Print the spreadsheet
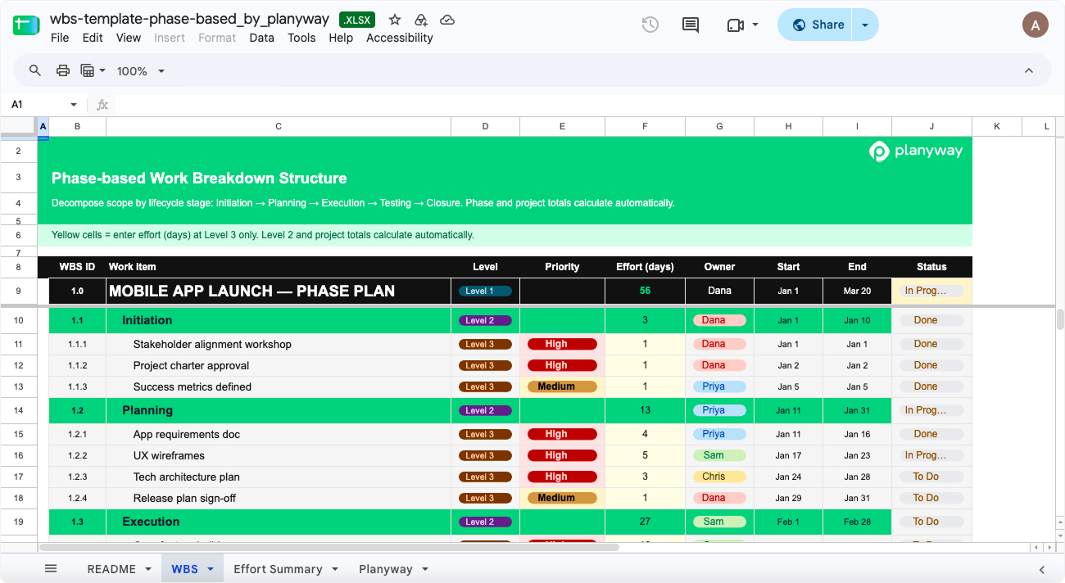 point(63,70)
